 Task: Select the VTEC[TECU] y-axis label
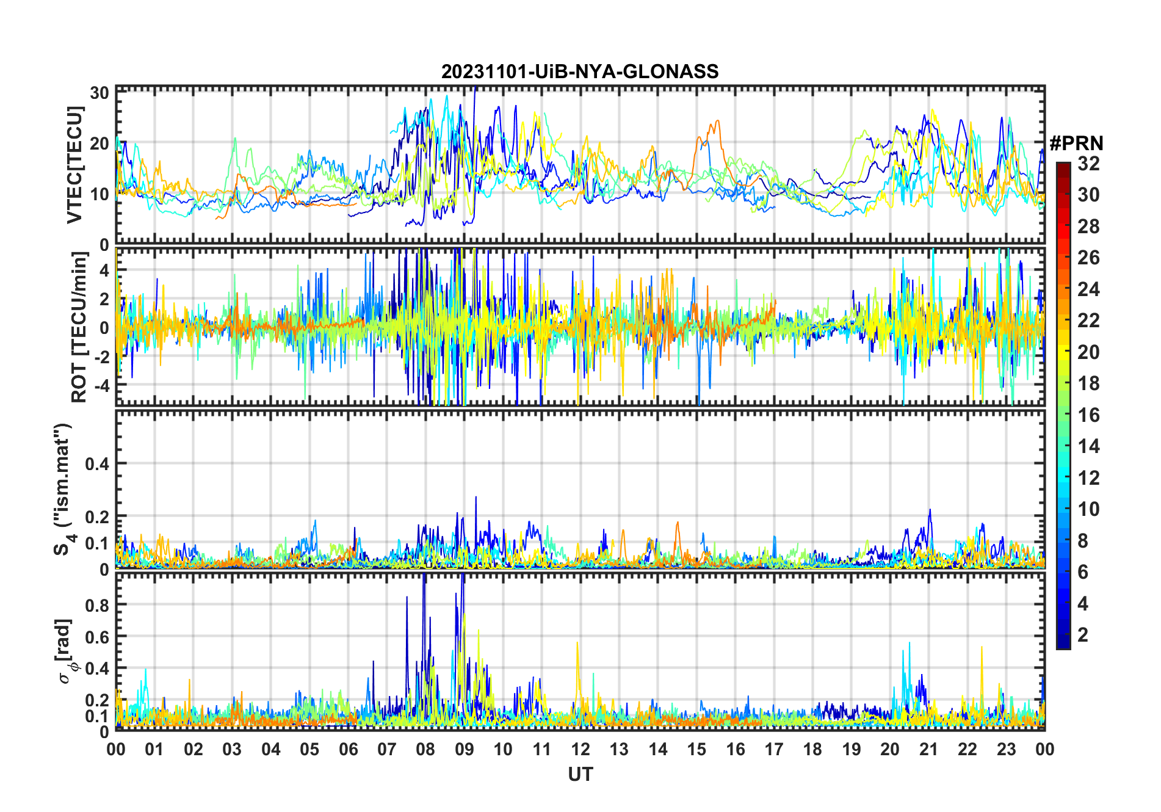click(74, 165)
